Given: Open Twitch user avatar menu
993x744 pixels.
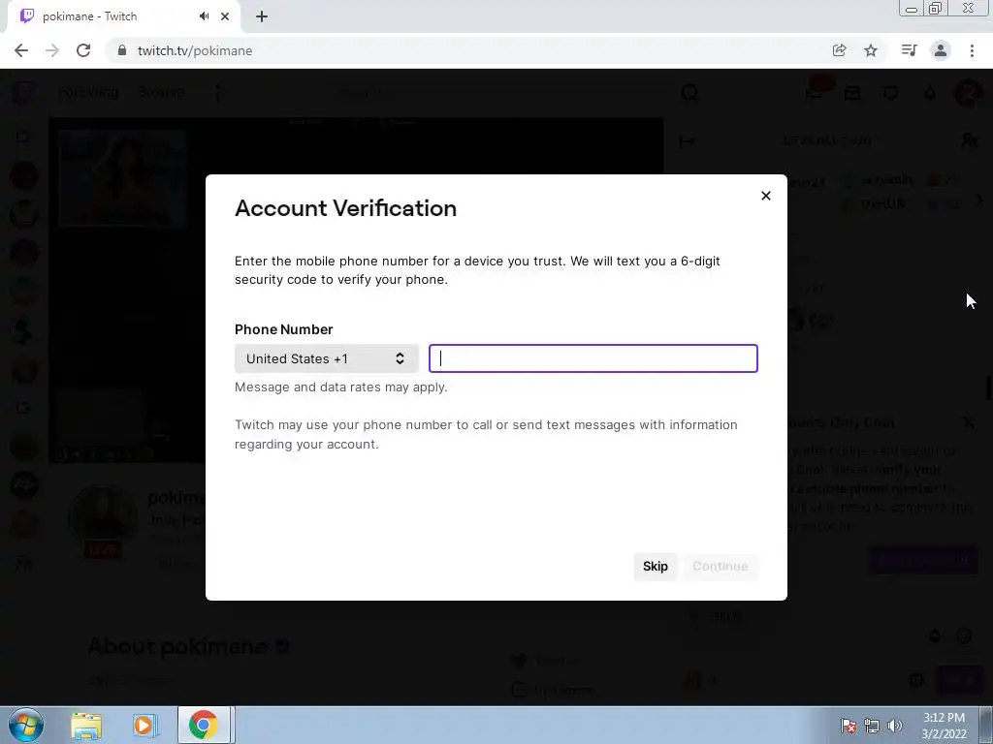Looking at the screenshot, I should [x=967, y=94].
